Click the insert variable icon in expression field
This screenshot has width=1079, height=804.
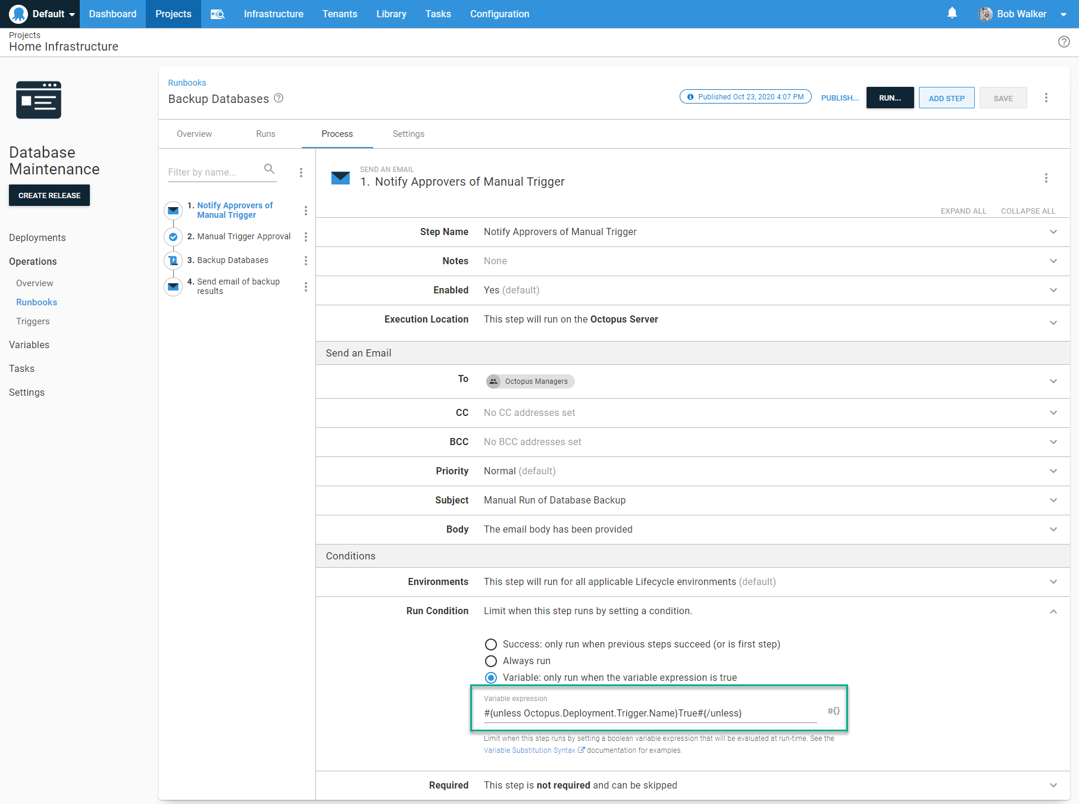[x=833, y=711]
